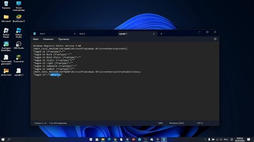Click the 'Windows Registry Editor Version 5.00' line

[57, 46]
